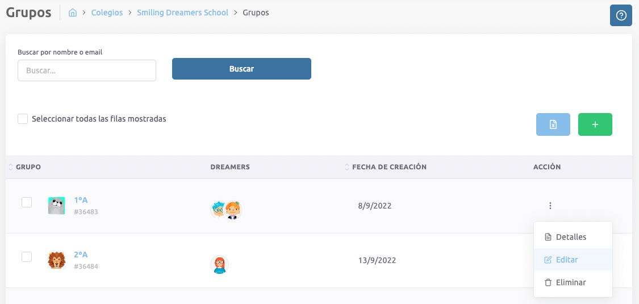The height and width of the screenshot is (304, 639).
Task: Select Eliminar from the action menu
Action: pos(570,282)
